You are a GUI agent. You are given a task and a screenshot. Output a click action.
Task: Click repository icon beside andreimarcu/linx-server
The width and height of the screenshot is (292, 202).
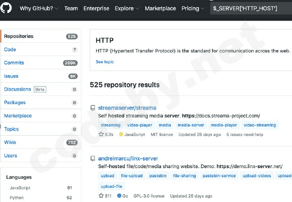tap(93, 158)
